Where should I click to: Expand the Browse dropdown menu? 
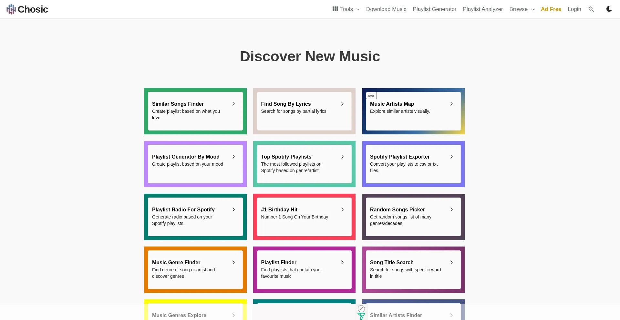tap(522, 9)
